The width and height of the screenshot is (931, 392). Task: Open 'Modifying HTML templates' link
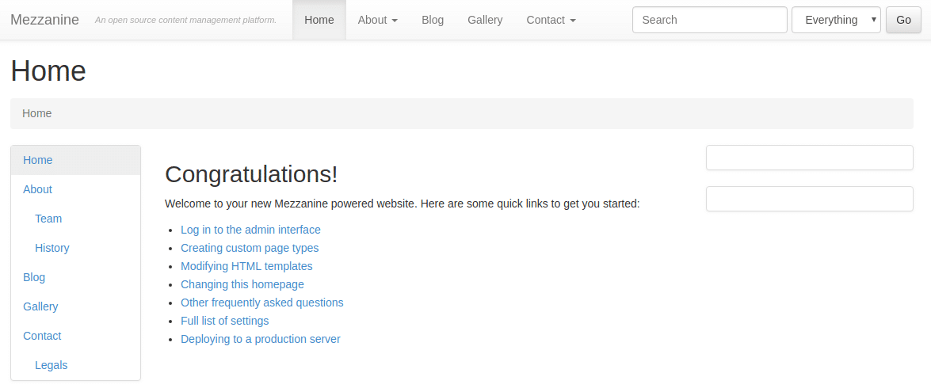(x=246, y=266)
